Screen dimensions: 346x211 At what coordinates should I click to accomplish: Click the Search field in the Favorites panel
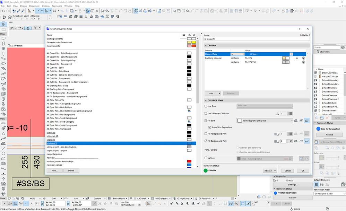click(x=327, y=47)
